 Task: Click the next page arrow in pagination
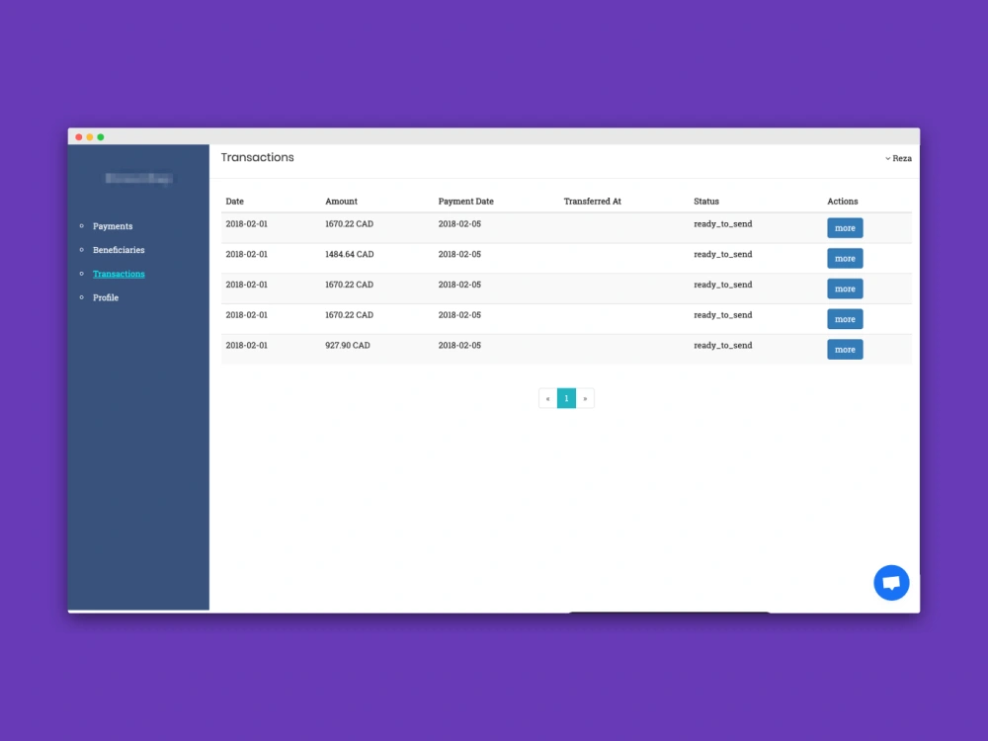pyautogui.click(x=586, y=398)
